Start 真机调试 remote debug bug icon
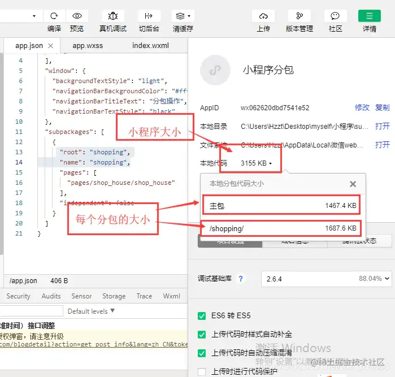Screen dimensions: 395x377 click(113, 16)
